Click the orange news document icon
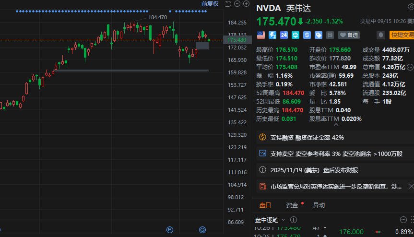414x237 pixels. [x=262, y=186]
